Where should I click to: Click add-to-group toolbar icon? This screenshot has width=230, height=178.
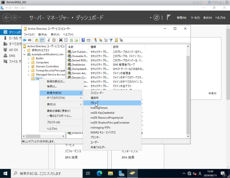point(121,40)
